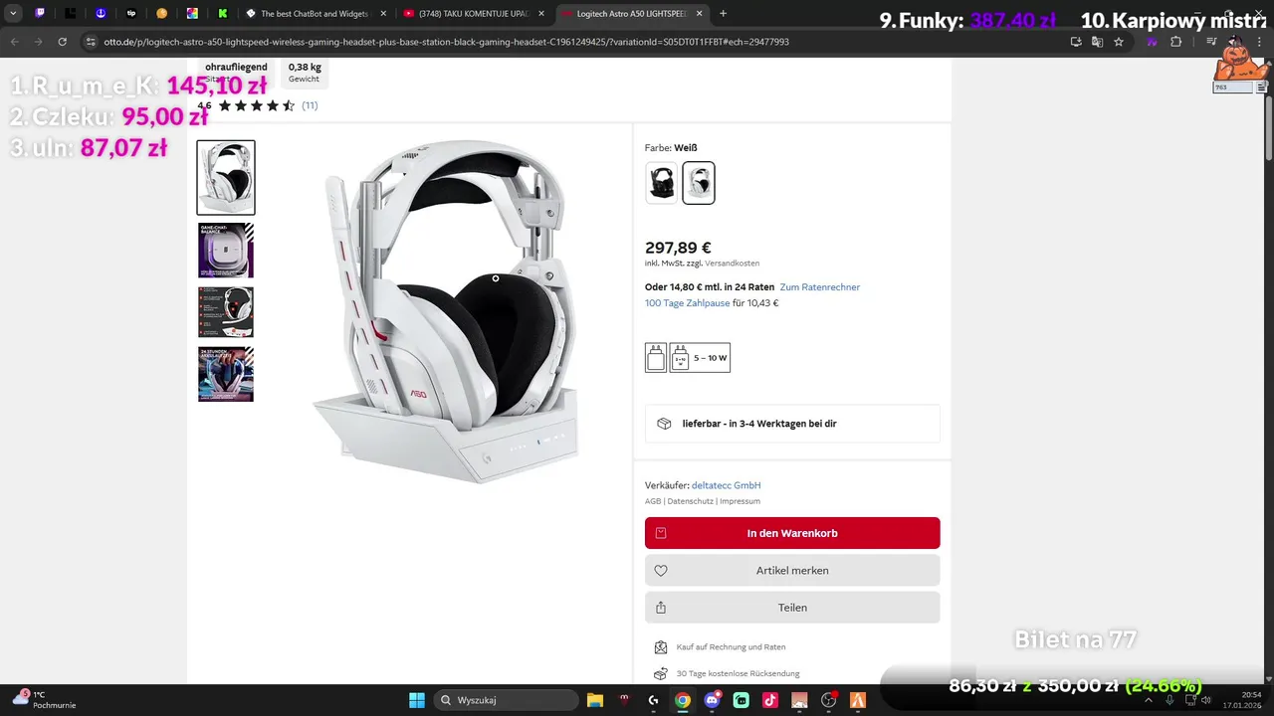Open the tab search dropdown arrow
The width and height of the screenshot is (1274, 716).
click(13, 14)
